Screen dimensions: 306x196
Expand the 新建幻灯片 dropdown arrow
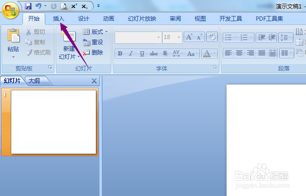(78, 57)
